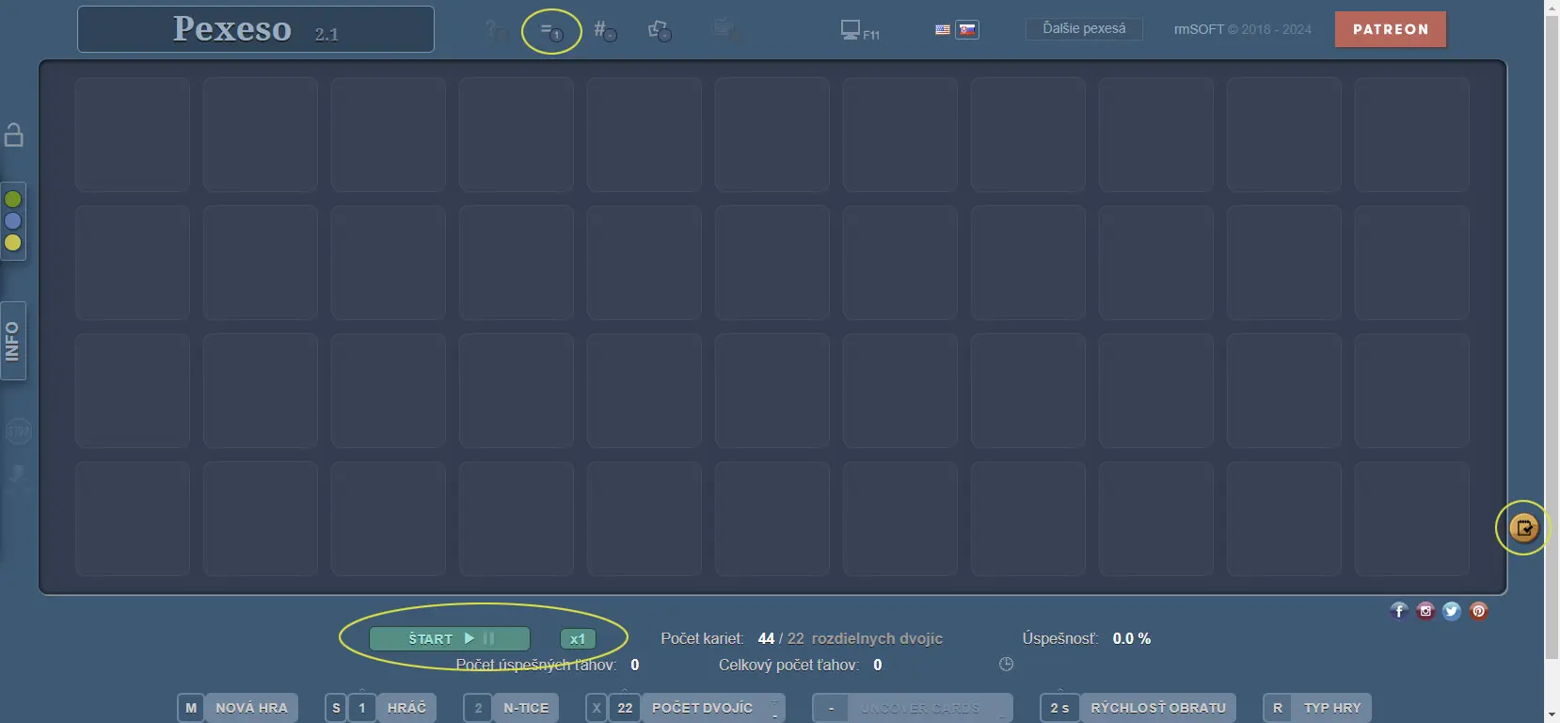Choose the green color theme dot
This screenshot has height=723, width=1560.
(x=13, y=200)
